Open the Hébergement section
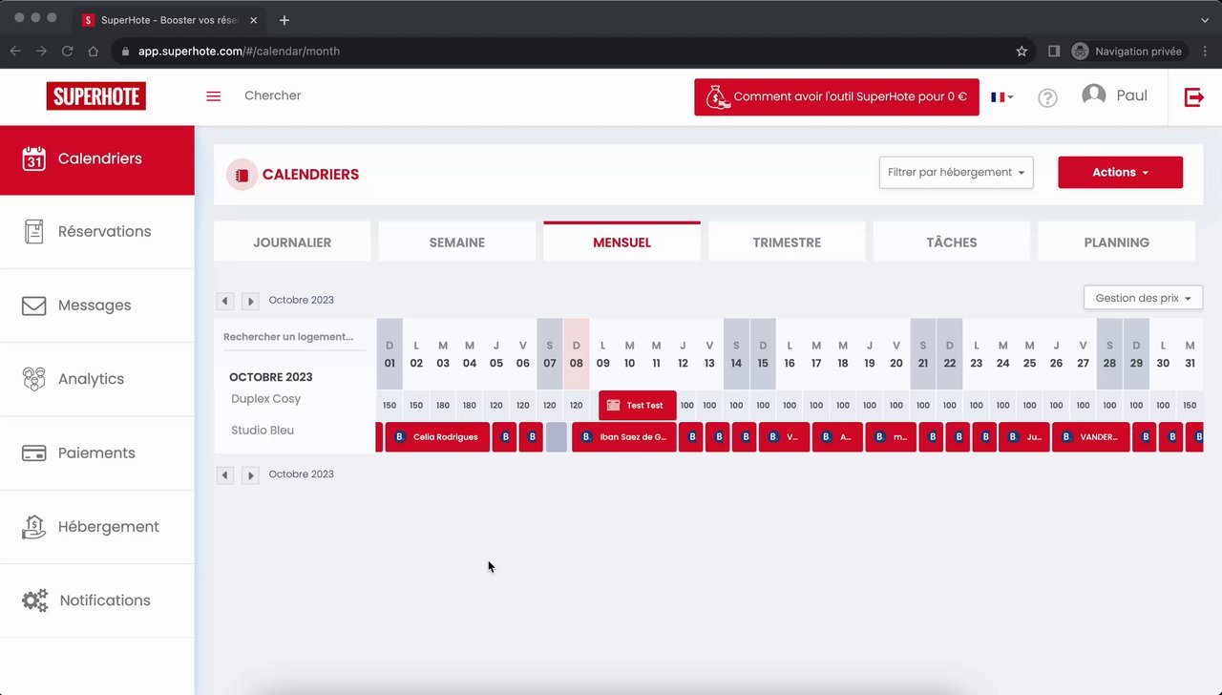 coord(97,527)
